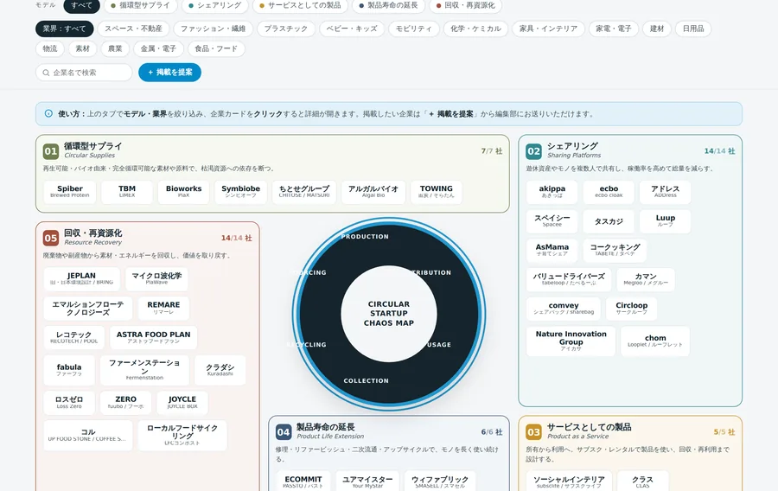Open the ECOMMIT company card
The width and height of the screenshot is (778, 491).
point(303,481)
